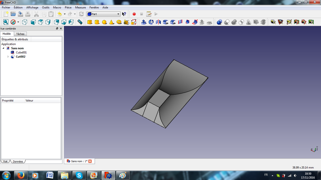Viewport: 321px width, 180px height.
Task: Open the Part workbench selector dropdown
Action: pos(103,14)
